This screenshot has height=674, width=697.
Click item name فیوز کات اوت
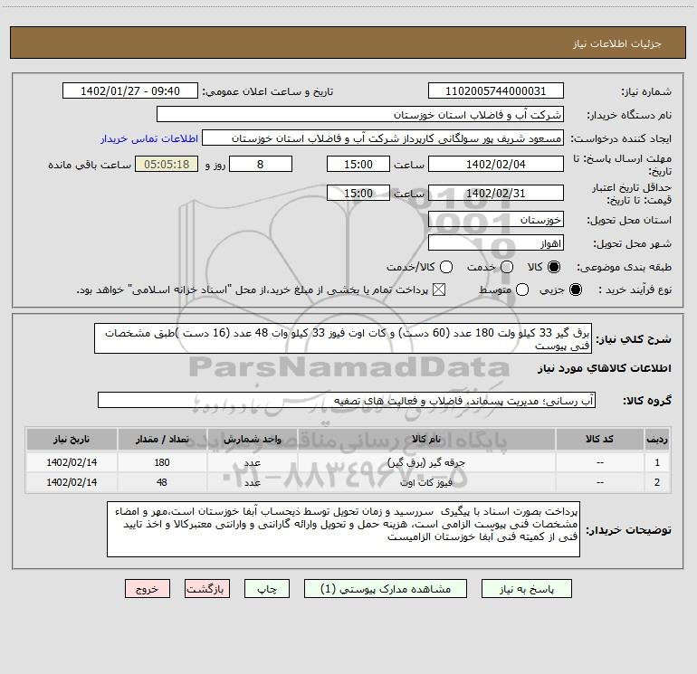click(x=426, y=482)
